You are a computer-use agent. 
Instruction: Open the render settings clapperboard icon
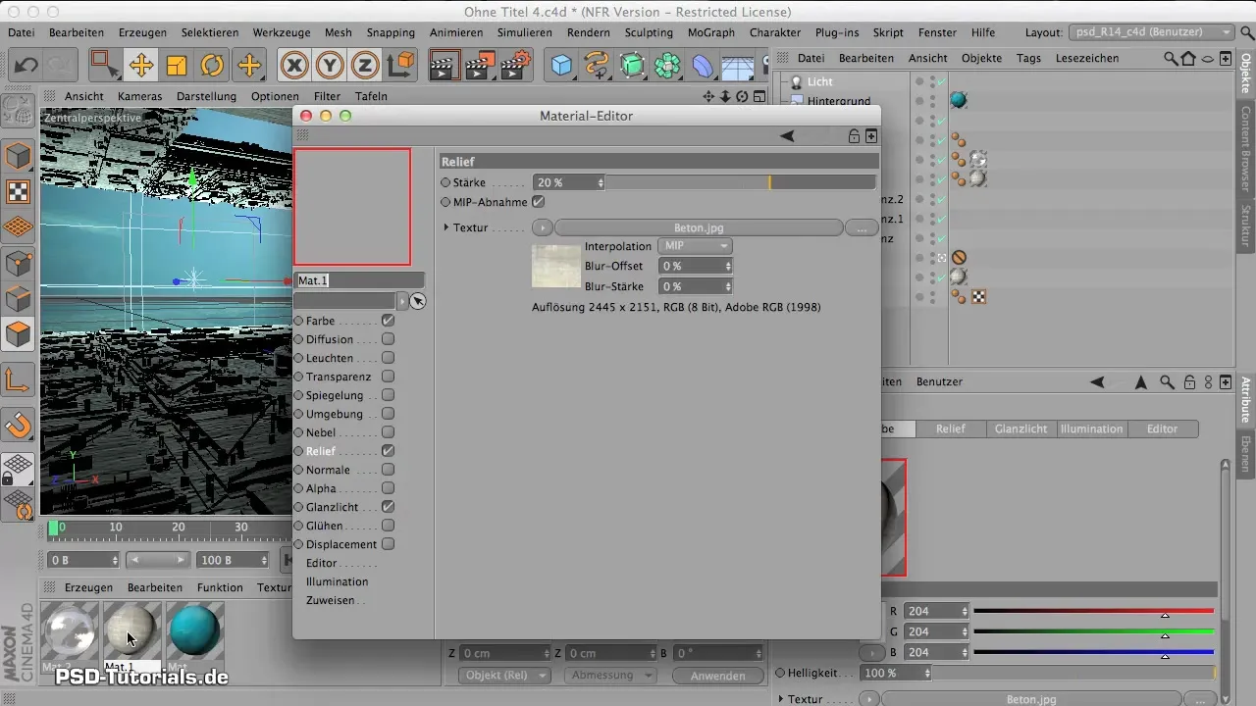(515, 66)
